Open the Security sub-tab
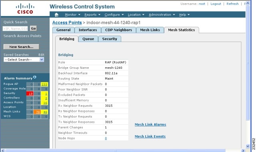The width and height of the screenshot is (256, 152). 110,39
